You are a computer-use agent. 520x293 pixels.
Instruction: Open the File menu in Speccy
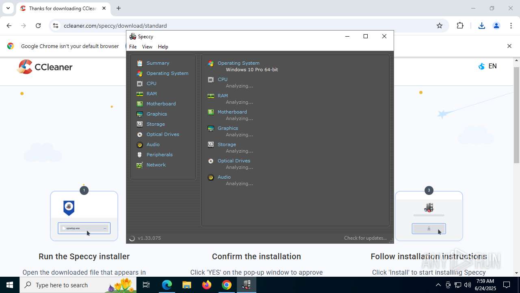(133, 47)
